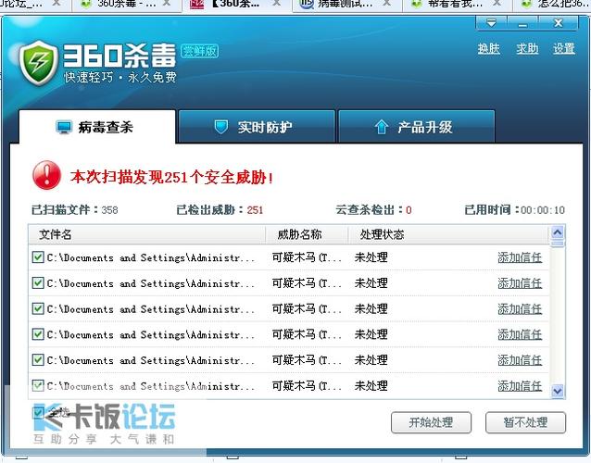This screenshot has width=591, height=463.
Task: Click the red favicon of the 【360杀 tab
Action: [196, 4]
